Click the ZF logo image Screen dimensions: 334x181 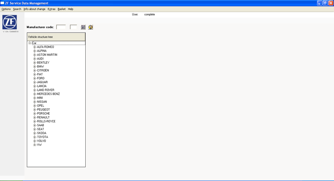[10, 22]
